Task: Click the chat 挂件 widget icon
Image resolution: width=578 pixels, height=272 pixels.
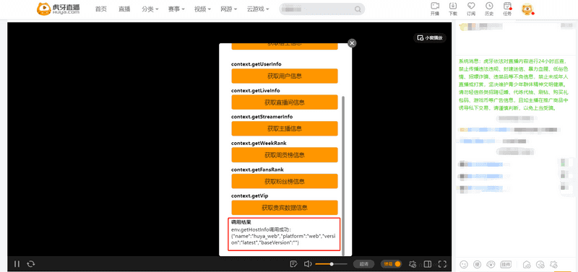Action: 505,264
